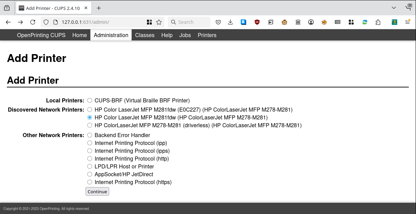
Task: View the Jobs tab
Action: point(185,35)
